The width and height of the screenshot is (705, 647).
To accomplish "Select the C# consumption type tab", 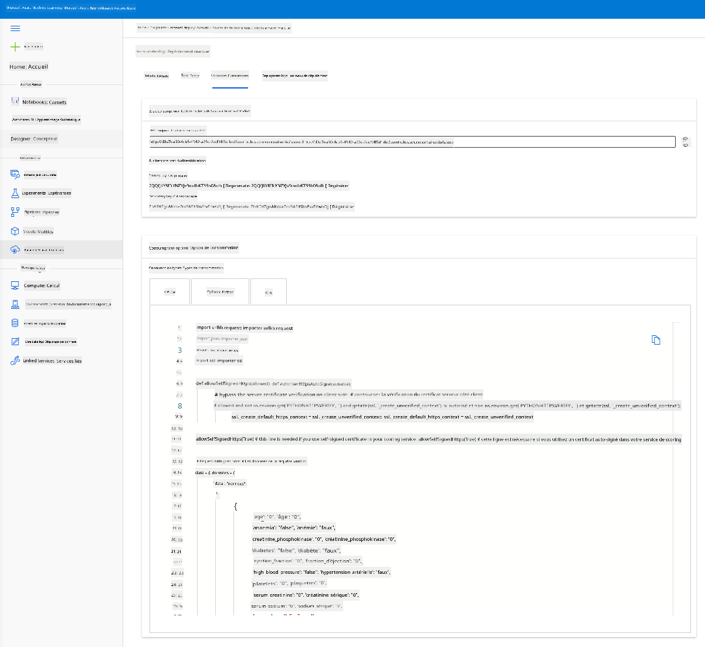I will tap(170, 292).
